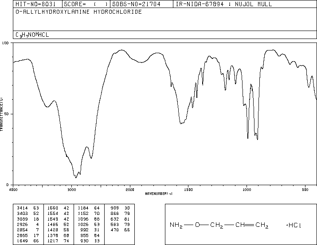317x245 pixels.
Task: Click the 992 peak row
Action: [90, 230]
